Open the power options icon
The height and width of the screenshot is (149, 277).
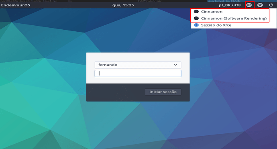pyautogui.click(x=271, y=5)
